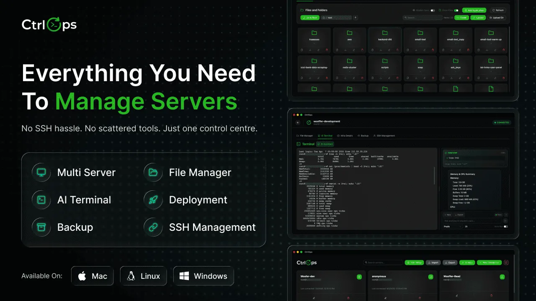
Task: Open the Aaaaaaaa folder
Action: point(314,40)
